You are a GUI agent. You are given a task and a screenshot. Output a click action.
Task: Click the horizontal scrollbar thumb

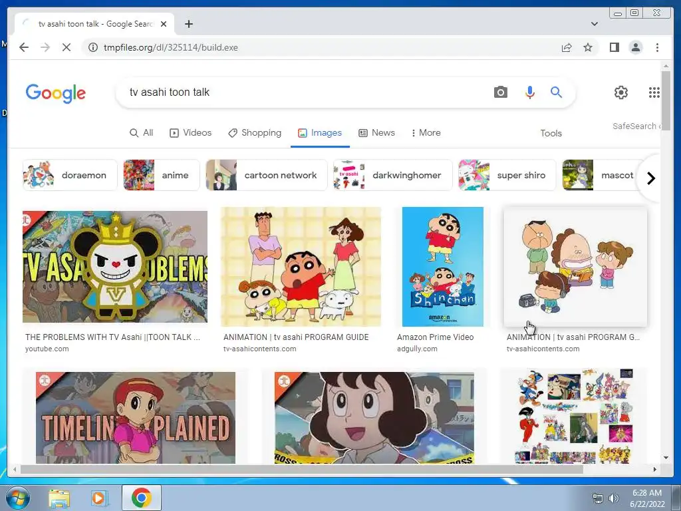point(301,469)
